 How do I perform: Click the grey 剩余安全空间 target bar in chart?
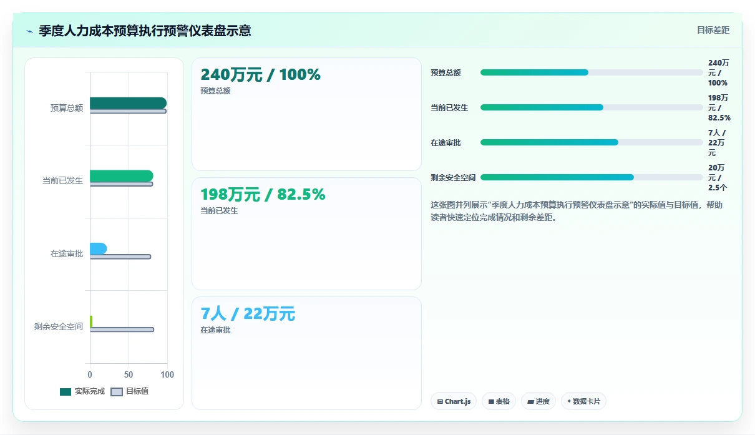point(122,330)
